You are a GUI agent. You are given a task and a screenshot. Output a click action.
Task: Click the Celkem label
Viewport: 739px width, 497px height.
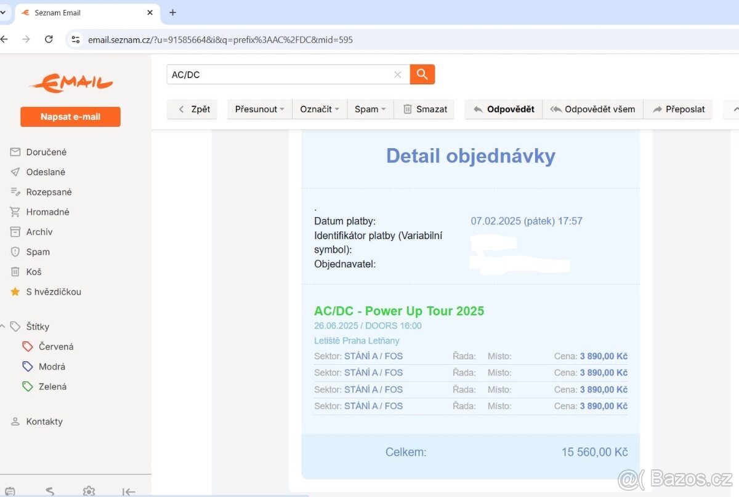[406, 452]
